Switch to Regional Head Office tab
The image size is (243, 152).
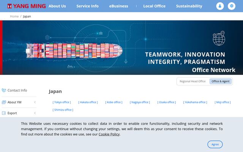[193, 81]
